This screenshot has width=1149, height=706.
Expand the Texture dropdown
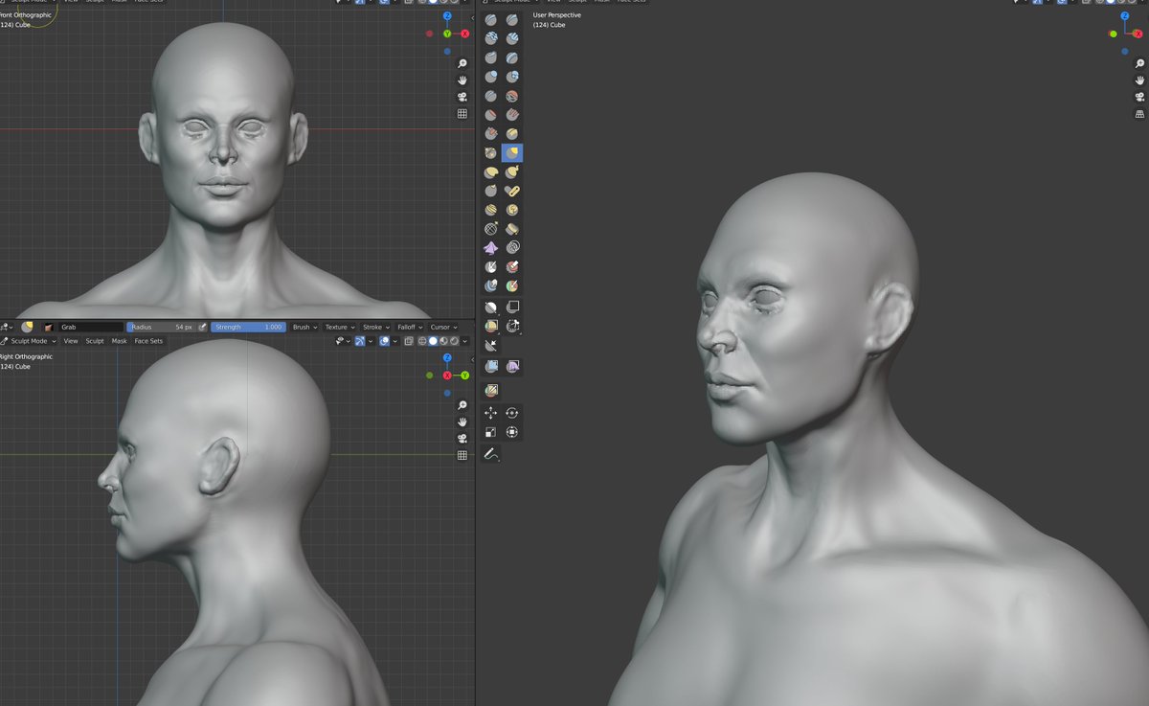coord(339,328)
